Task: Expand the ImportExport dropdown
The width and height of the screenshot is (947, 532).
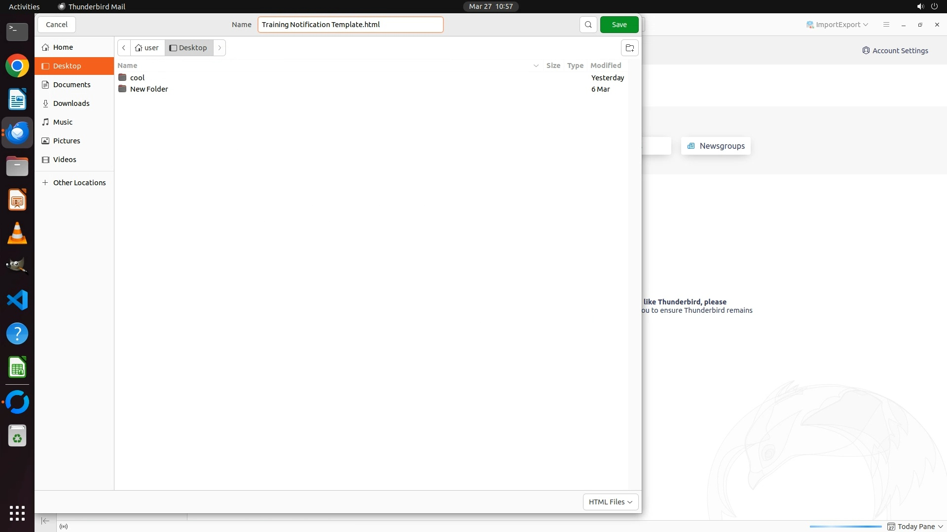Action: pyautogui.click(x=837, y=25)
